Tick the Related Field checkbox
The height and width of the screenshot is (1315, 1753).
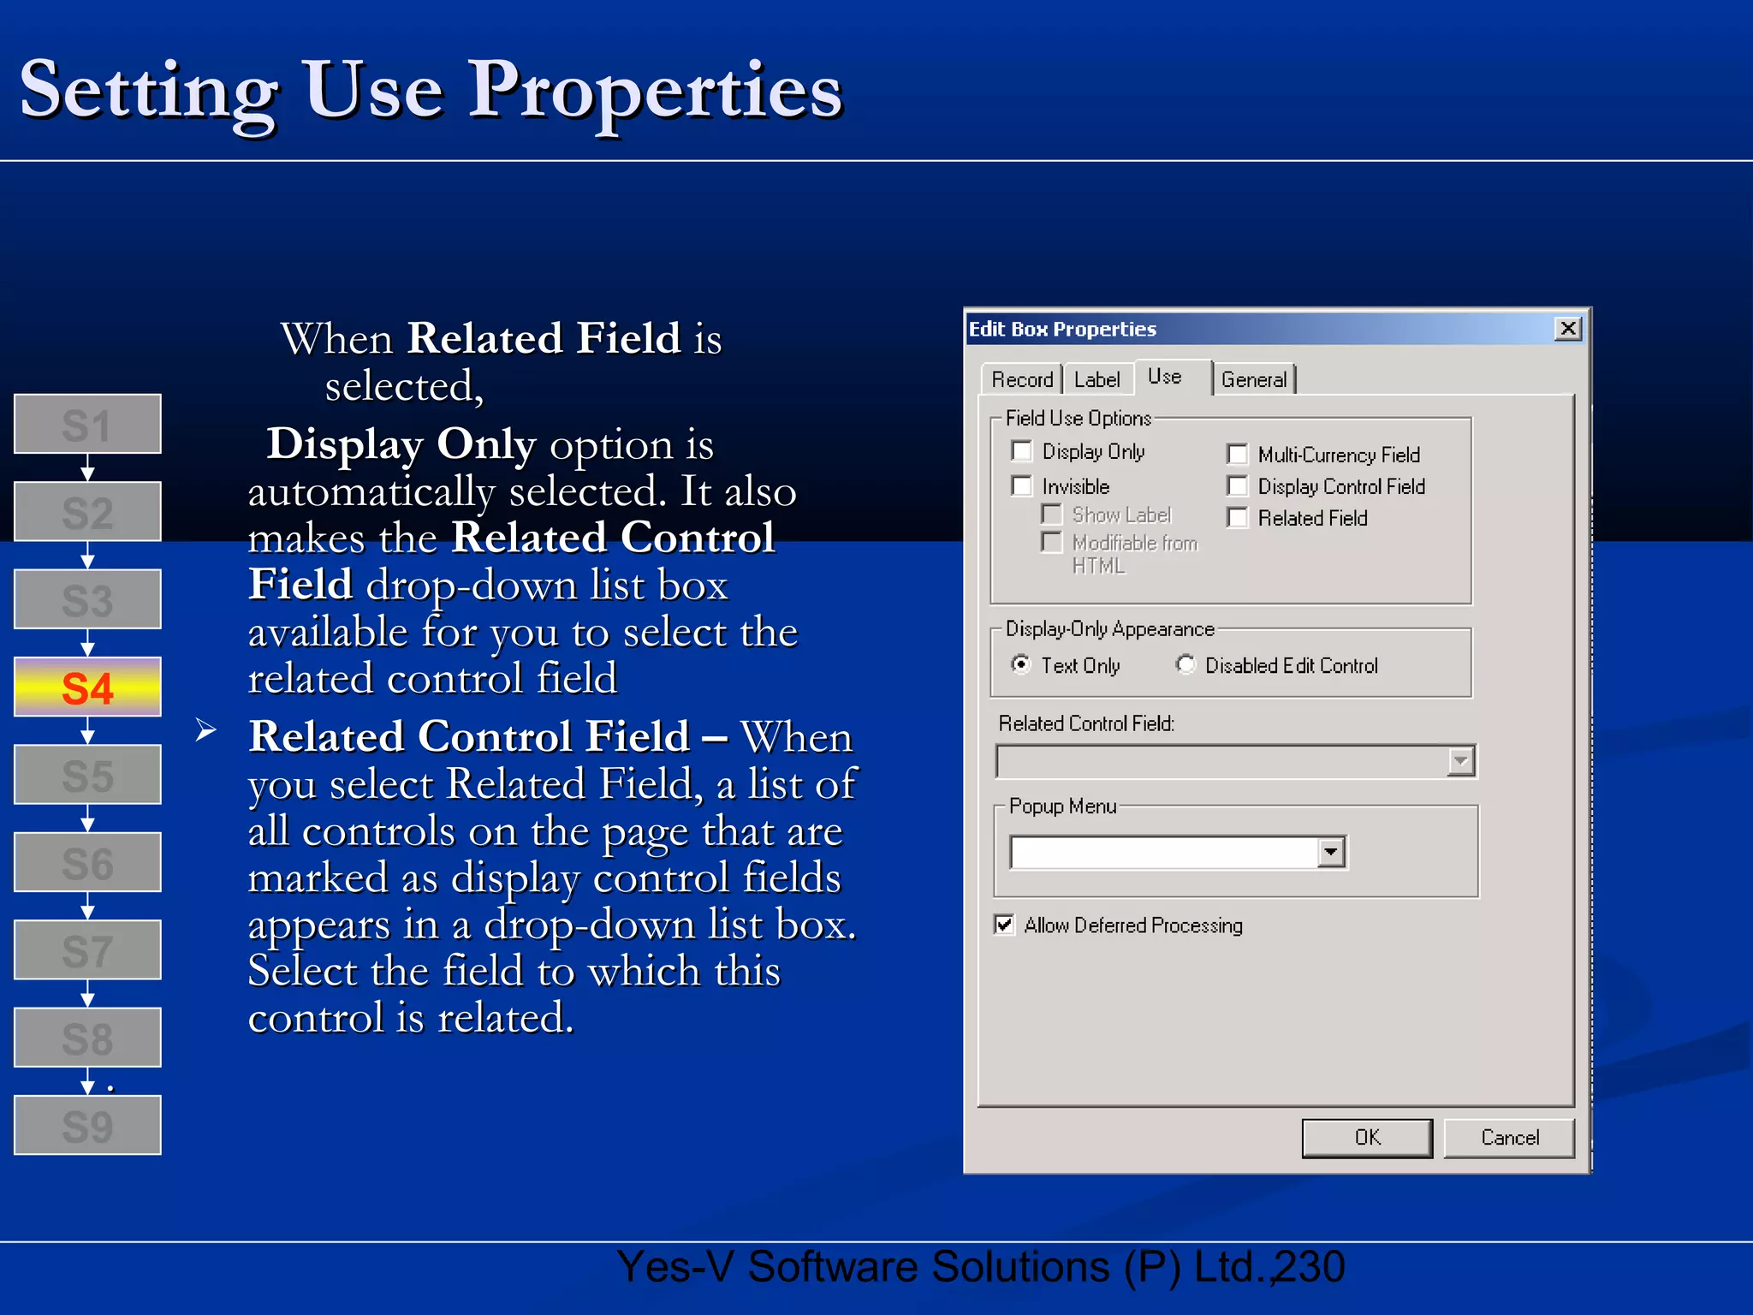click(x=1238, y=518)
